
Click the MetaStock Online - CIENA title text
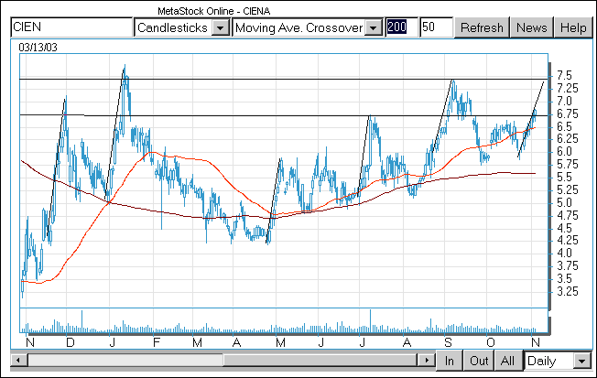point(214,11)
